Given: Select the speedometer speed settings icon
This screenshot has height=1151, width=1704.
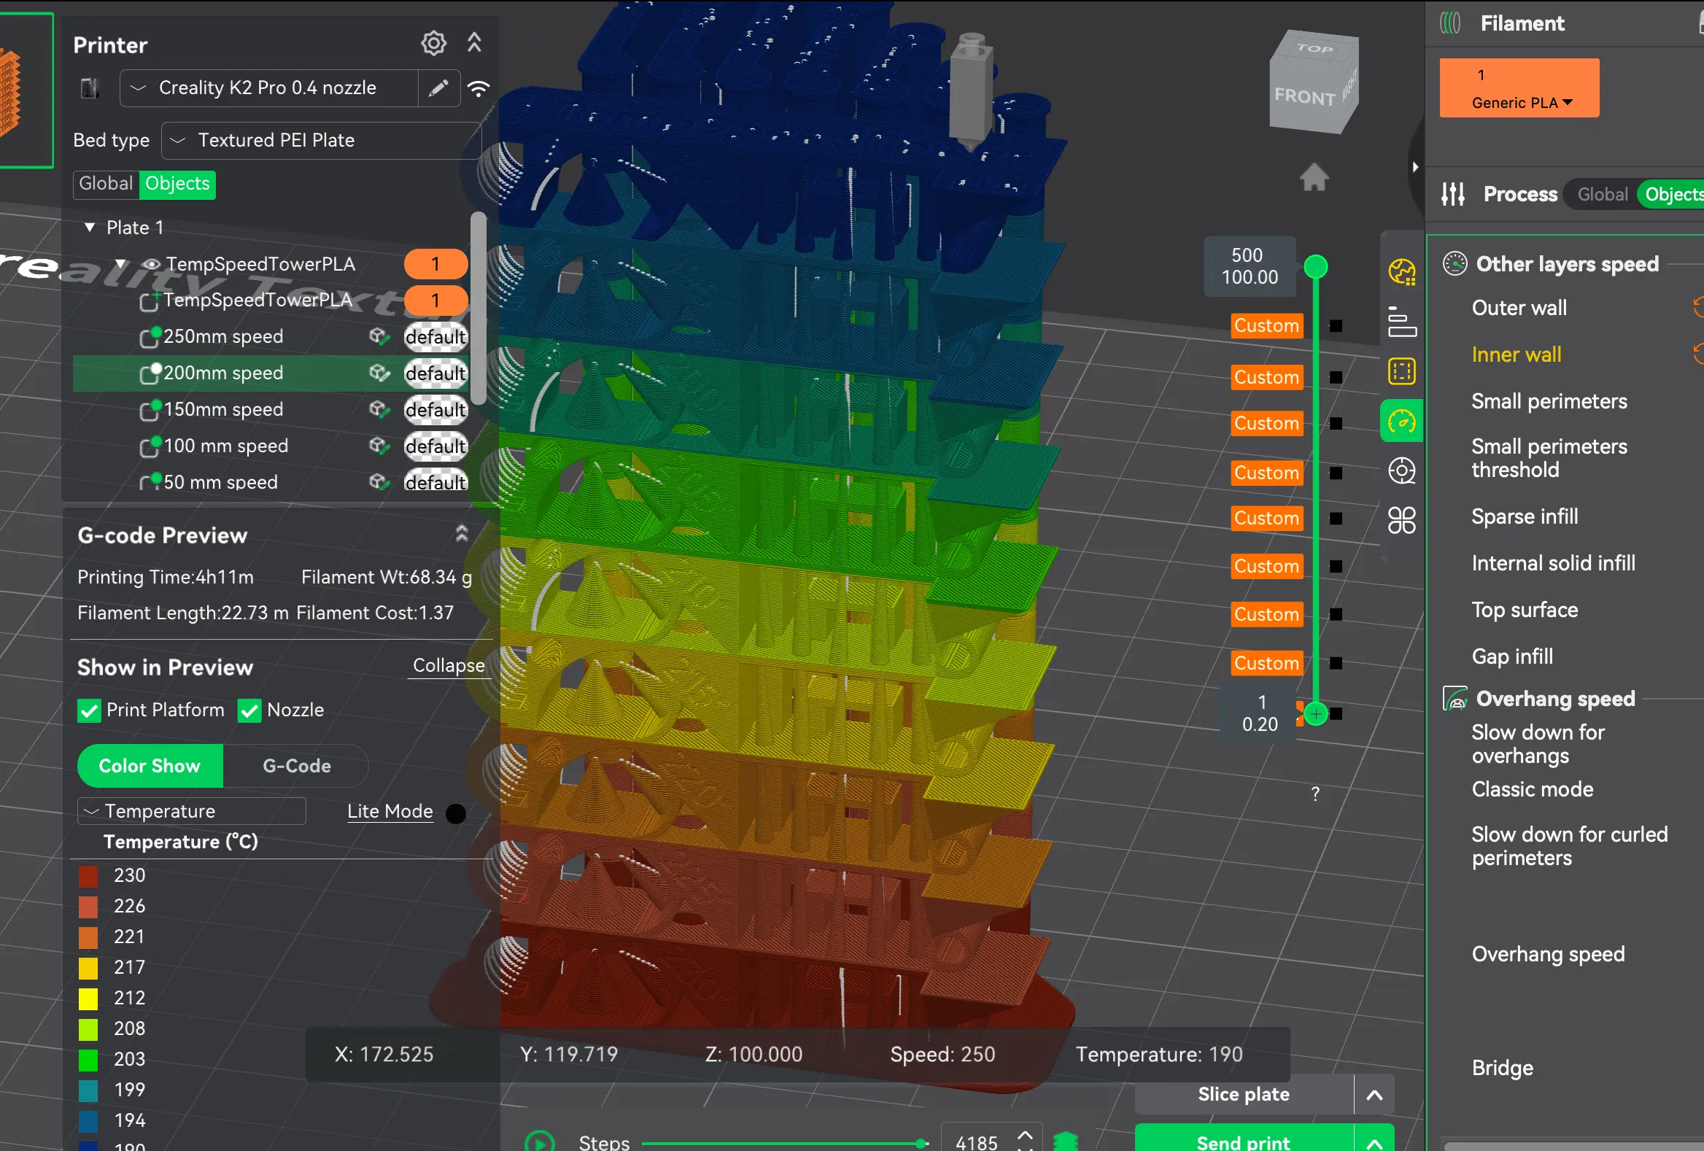Looking at the screenshot, I should pyautogui.click(x=1401, y=421).
